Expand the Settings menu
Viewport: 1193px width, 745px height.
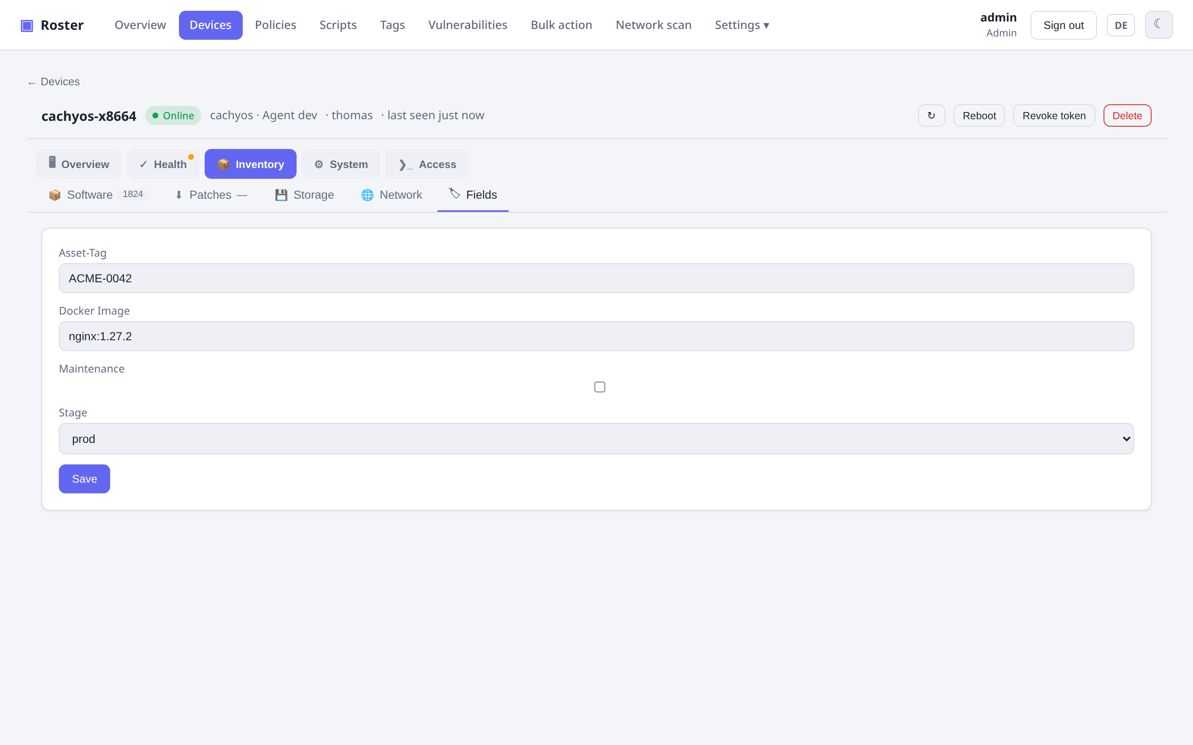(x=742, y=25)
